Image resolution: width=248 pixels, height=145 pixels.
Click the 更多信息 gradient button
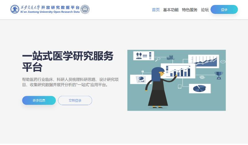pos(39,100)
